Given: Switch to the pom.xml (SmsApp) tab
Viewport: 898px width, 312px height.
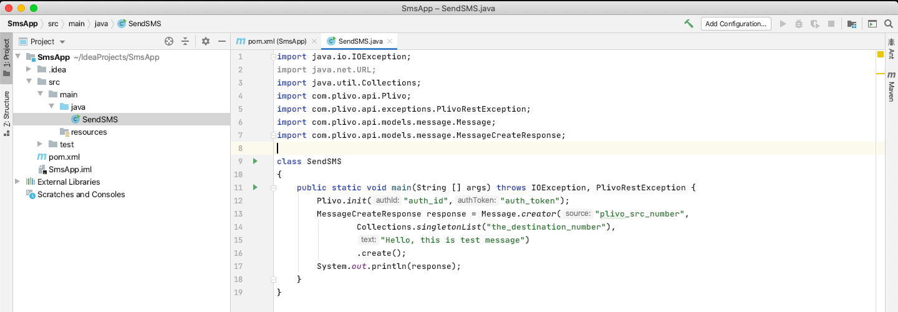Looking at the screenshot, I should (x=271, y=41).
